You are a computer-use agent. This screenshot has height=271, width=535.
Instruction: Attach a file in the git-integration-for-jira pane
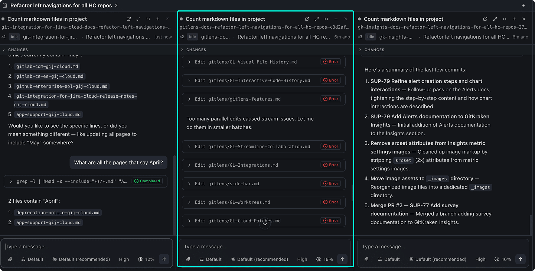tap(10, 259)
